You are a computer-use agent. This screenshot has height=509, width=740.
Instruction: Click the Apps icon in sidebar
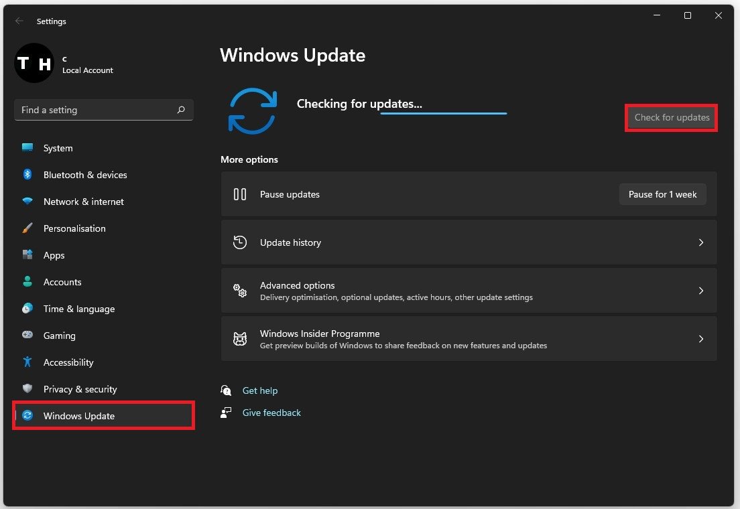27,254
